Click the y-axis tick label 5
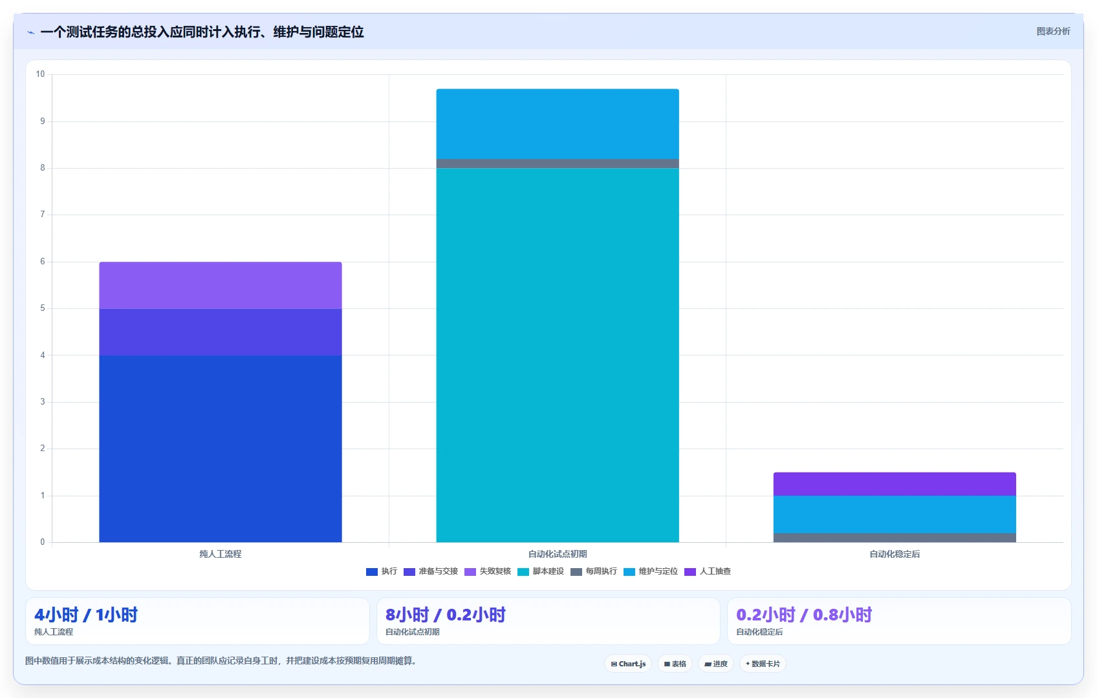 click(43, 308)
